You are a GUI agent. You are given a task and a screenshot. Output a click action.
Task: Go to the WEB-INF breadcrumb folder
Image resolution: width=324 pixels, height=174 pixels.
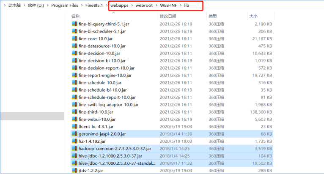click(168, 5)
